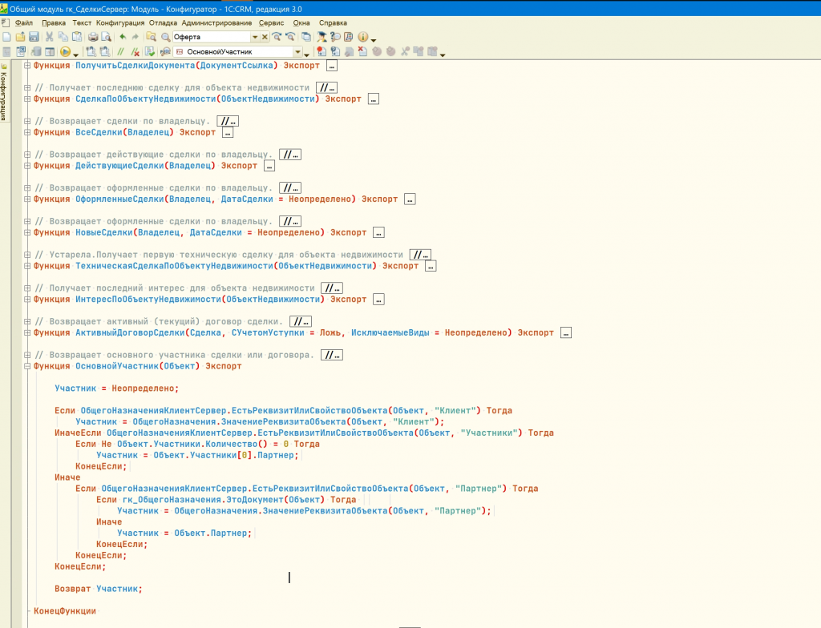Open global search in configuration icon
The image size is (821, 628).
point(152,37)
